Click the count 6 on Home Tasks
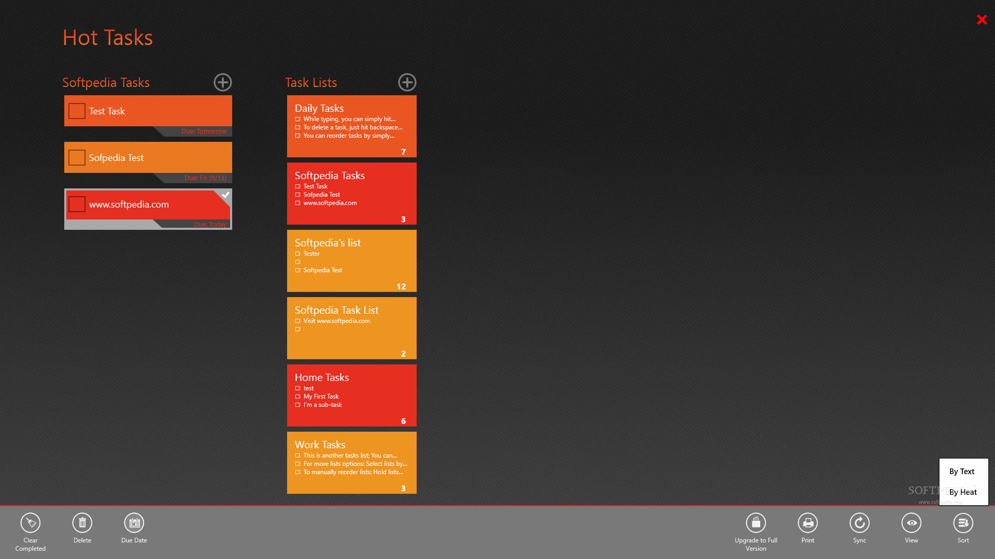This screenshot has width=995, height=559. point(403,421)
